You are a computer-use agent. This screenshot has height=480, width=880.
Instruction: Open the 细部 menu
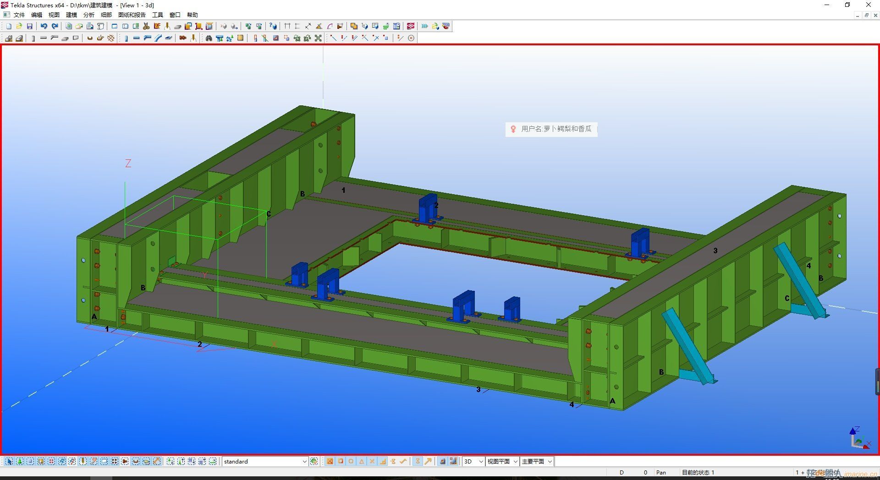click(x=106, y=15)
